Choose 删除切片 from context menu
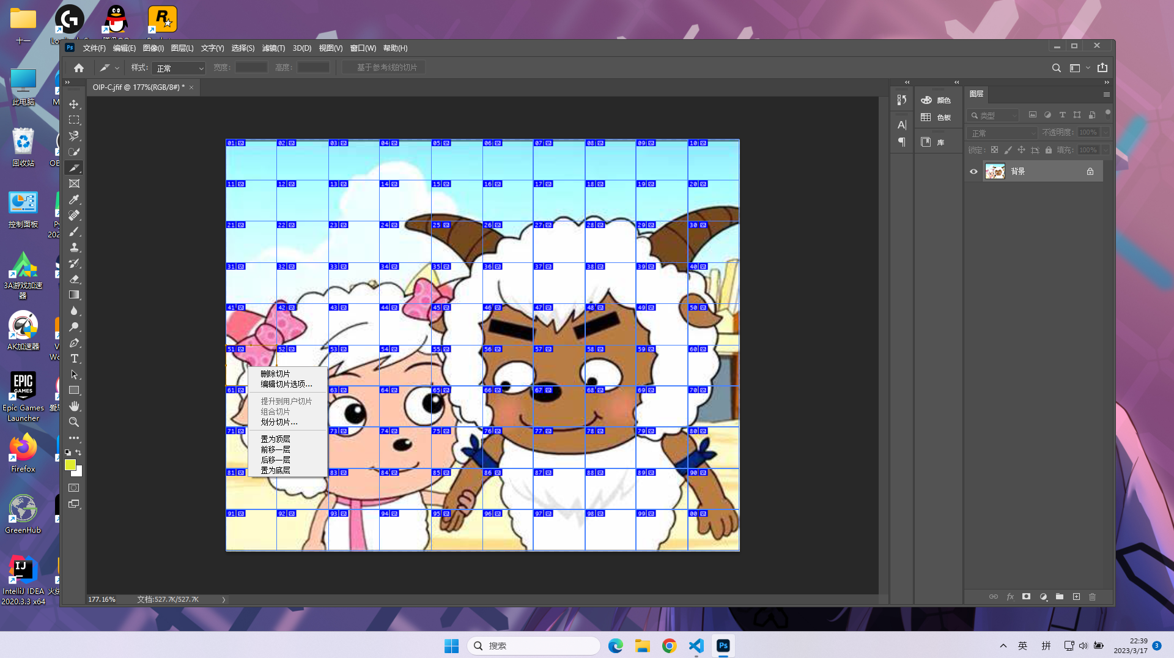Viewport: 1174px width, 658px height. click(x=275, y=374)
